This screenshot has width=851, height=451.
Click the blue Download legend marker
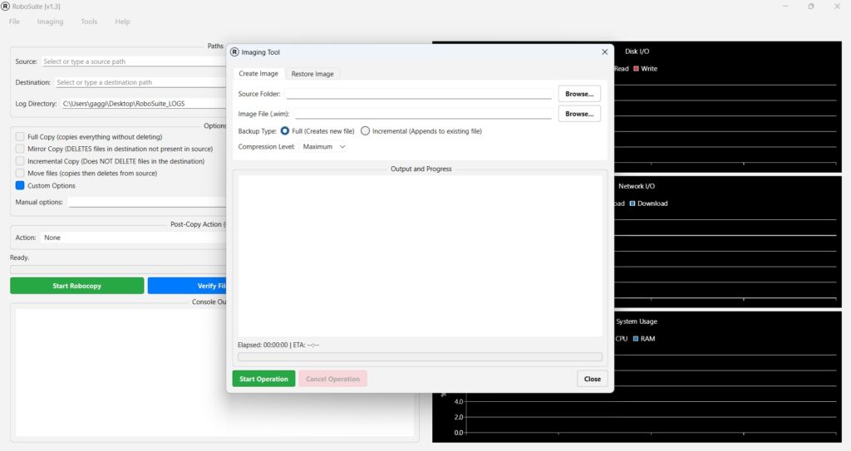pyautogui.click(x=632, y=203)
